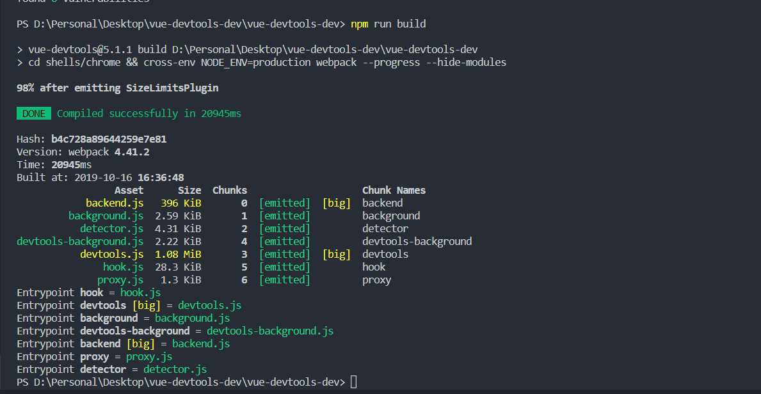Viewport: 761px width, 394px height.
Task: Click the vue-devtools@5.1.1 build line
Action: [x=247, y=49]
